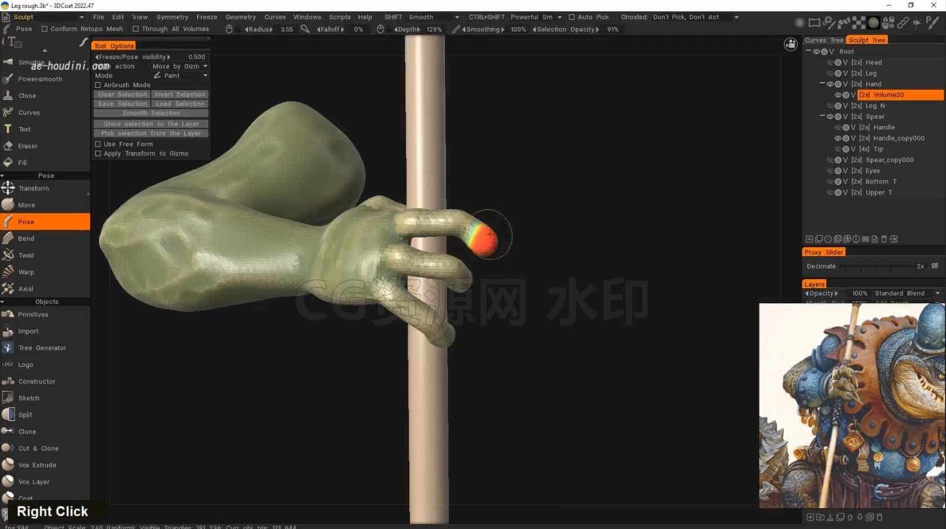946x529 pixels.
Task: Toggle Through All Volumes checkbox
Action: tap(136, 29)
